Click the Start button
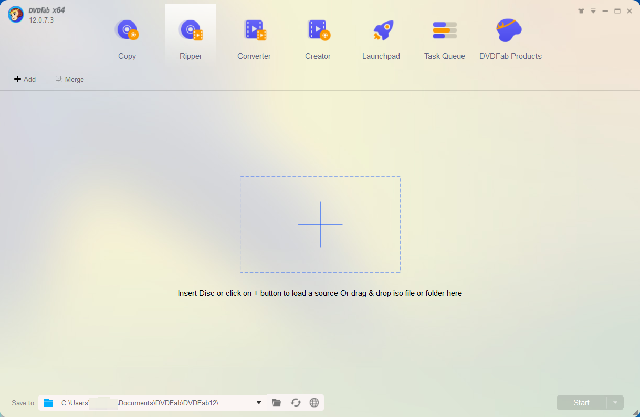Image resolution: width=640 pixels, height=417 pixels. 582,403
